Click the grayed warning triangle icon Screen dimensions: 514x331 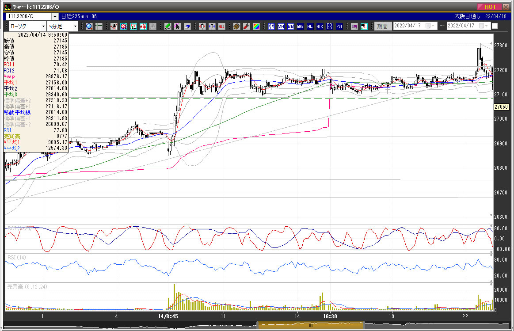tap(153, 27)
